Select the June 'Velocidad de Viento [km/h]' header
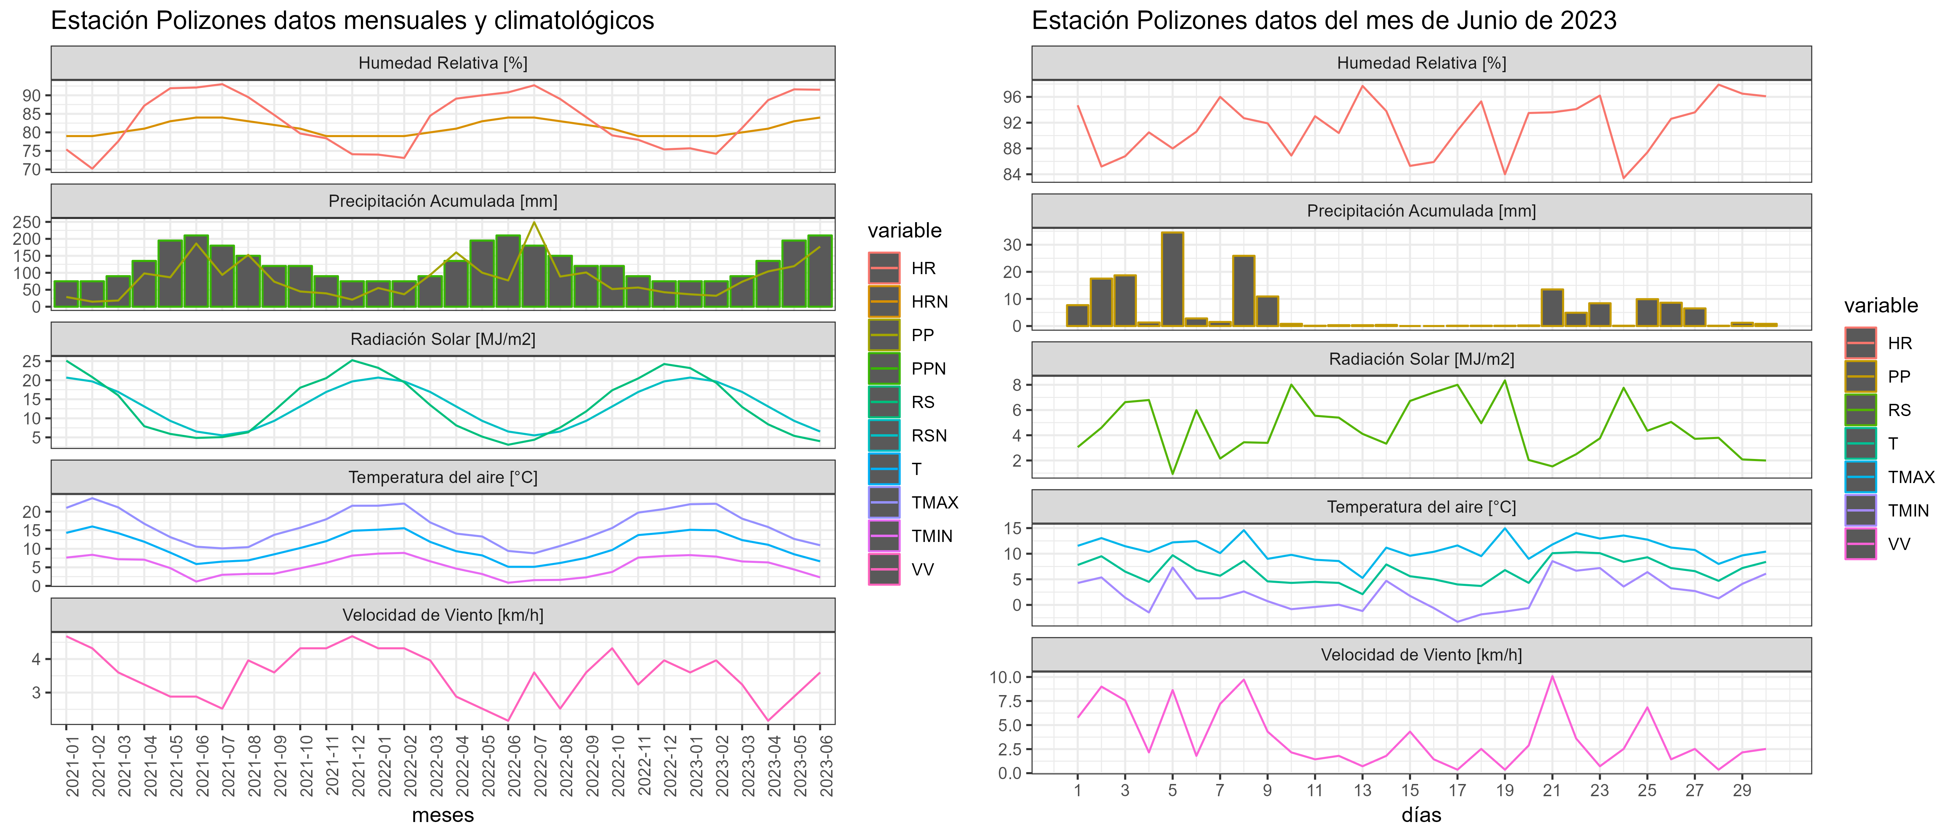The image size is (1953, 837). click(x=1422, y=654)
